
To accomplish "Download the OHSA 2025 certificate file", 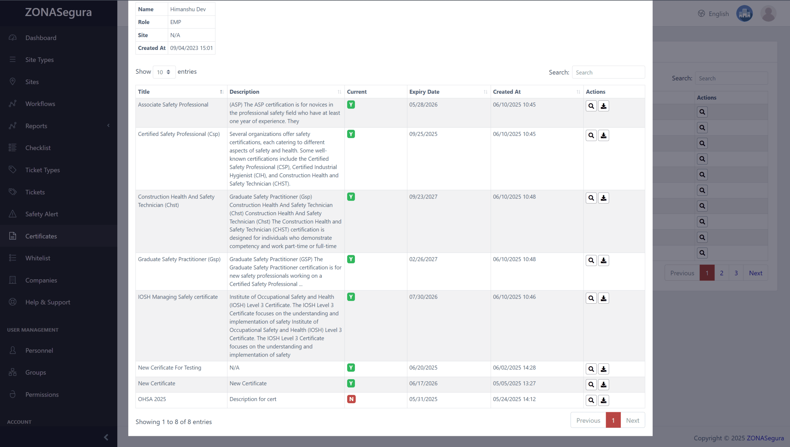I will click(603, 400).
